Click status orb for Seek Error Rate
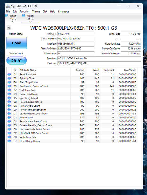The height and width of the screenshot is (195, 147). 9,90
